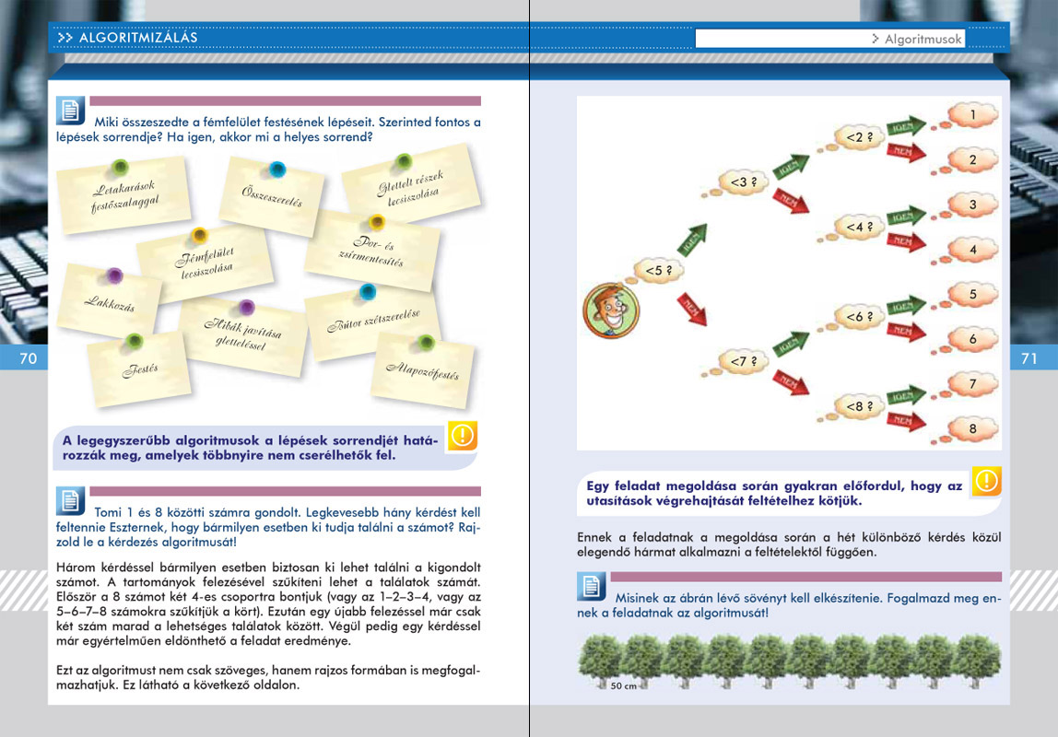1058x737 pixels.
Task: Click the result cloud numbered 6
Action: coord(971,340)
